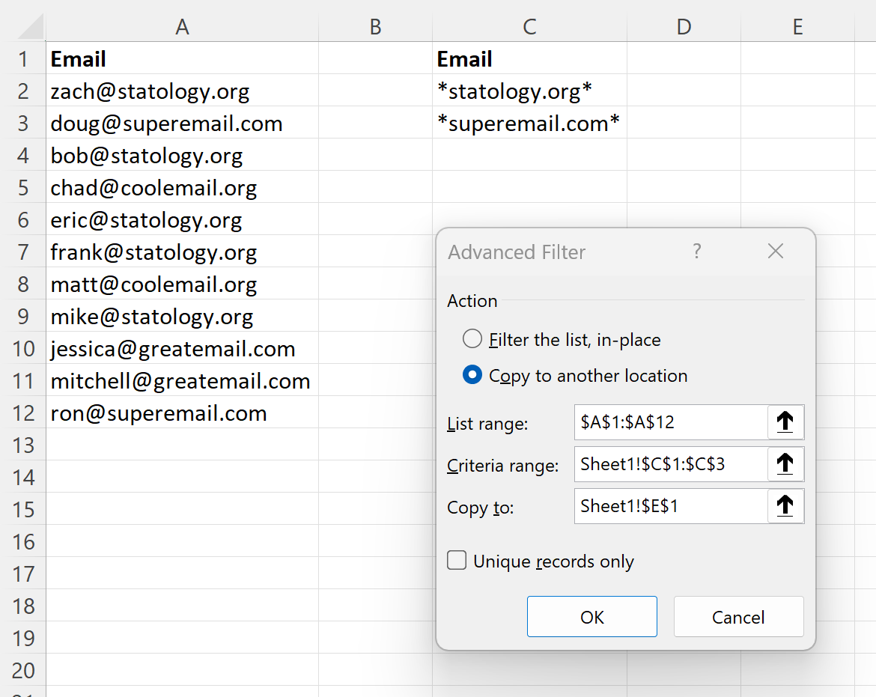Click row 12 header

click(x=25, y=413)
